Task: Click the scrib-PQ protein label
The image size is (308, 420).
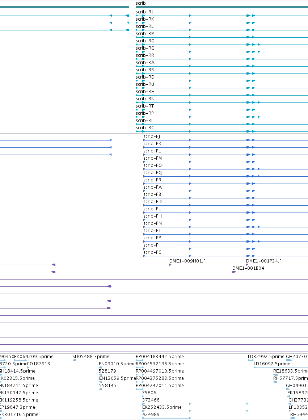Action: click(x=153, y=172)
